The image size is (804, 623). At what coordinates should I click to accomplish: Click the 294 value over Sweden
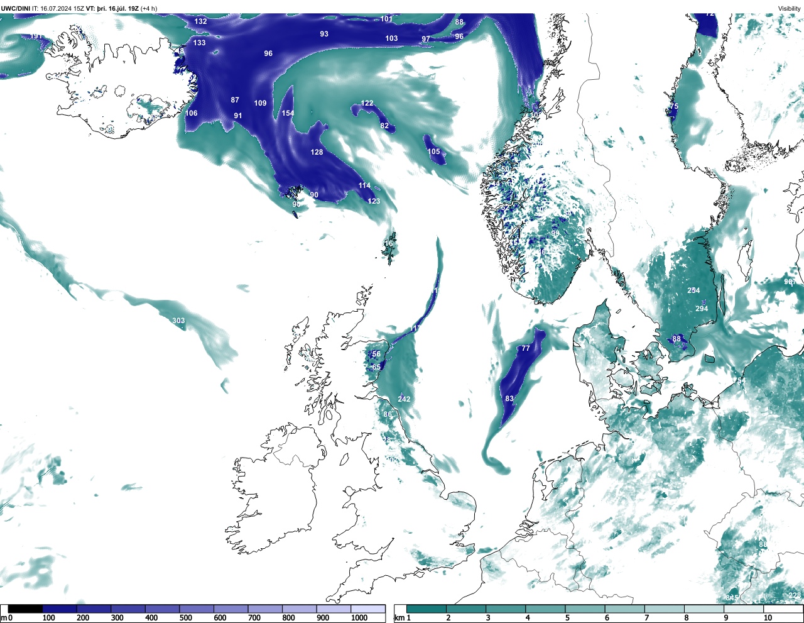tap(702, 309)
